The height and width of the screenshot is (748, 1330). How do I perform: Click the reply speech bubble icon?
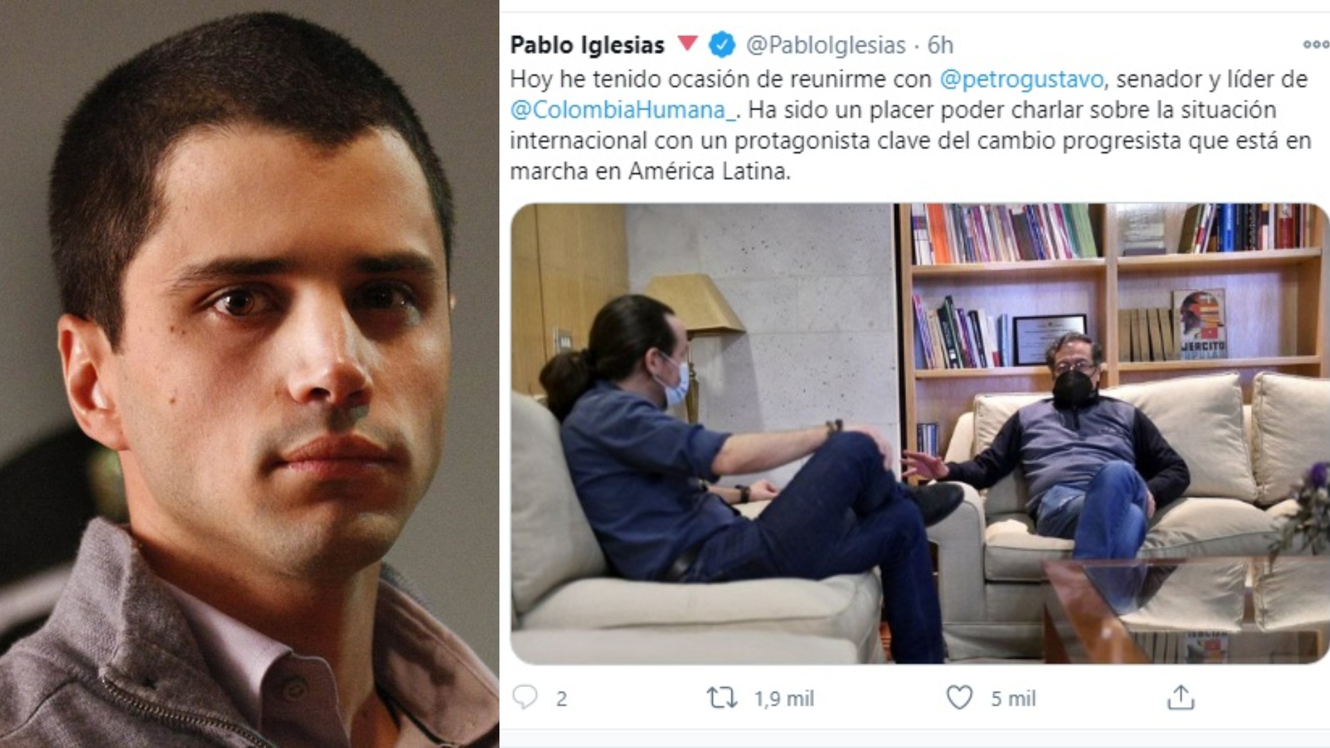pyautogui.click(x=524, y=697)
